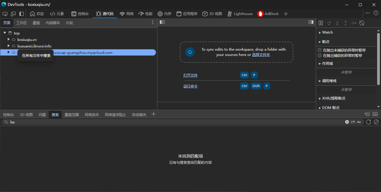Click deactivate breakpoints icon

(x=362, y=23)
